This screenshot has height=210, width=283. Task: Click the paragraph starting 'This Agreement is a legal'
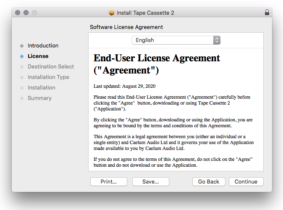click(174, 142)
